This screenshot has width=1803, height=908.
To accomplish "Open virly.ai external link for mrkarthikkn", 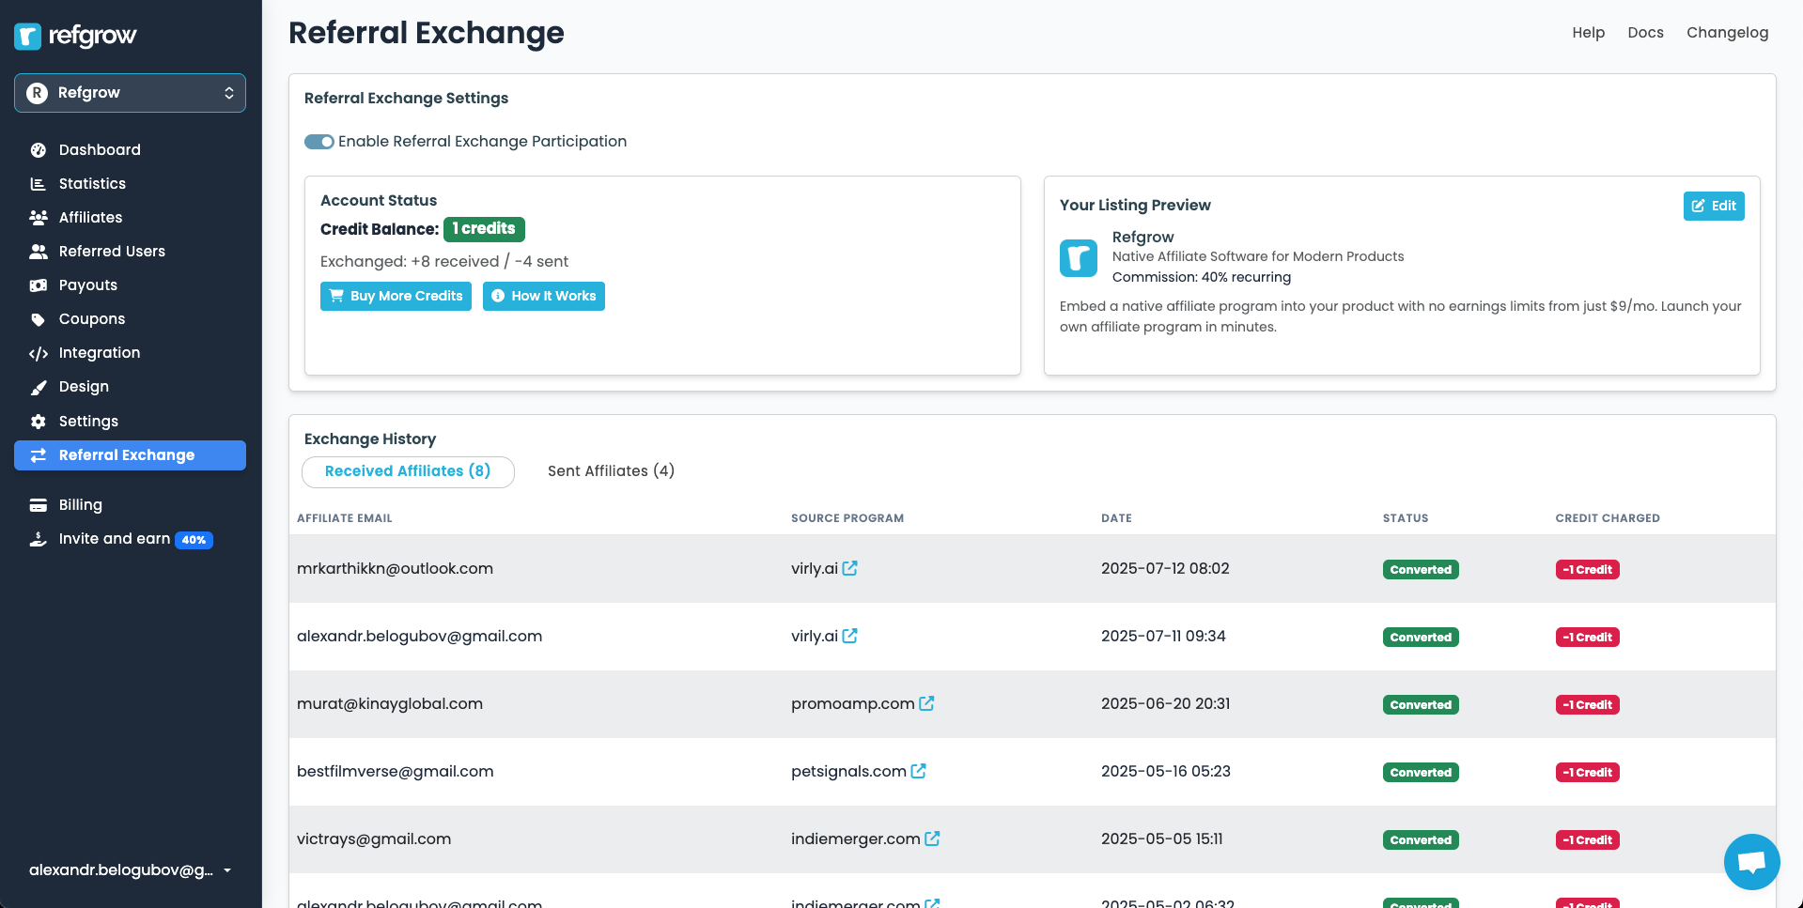I will (x=849, y=568).
